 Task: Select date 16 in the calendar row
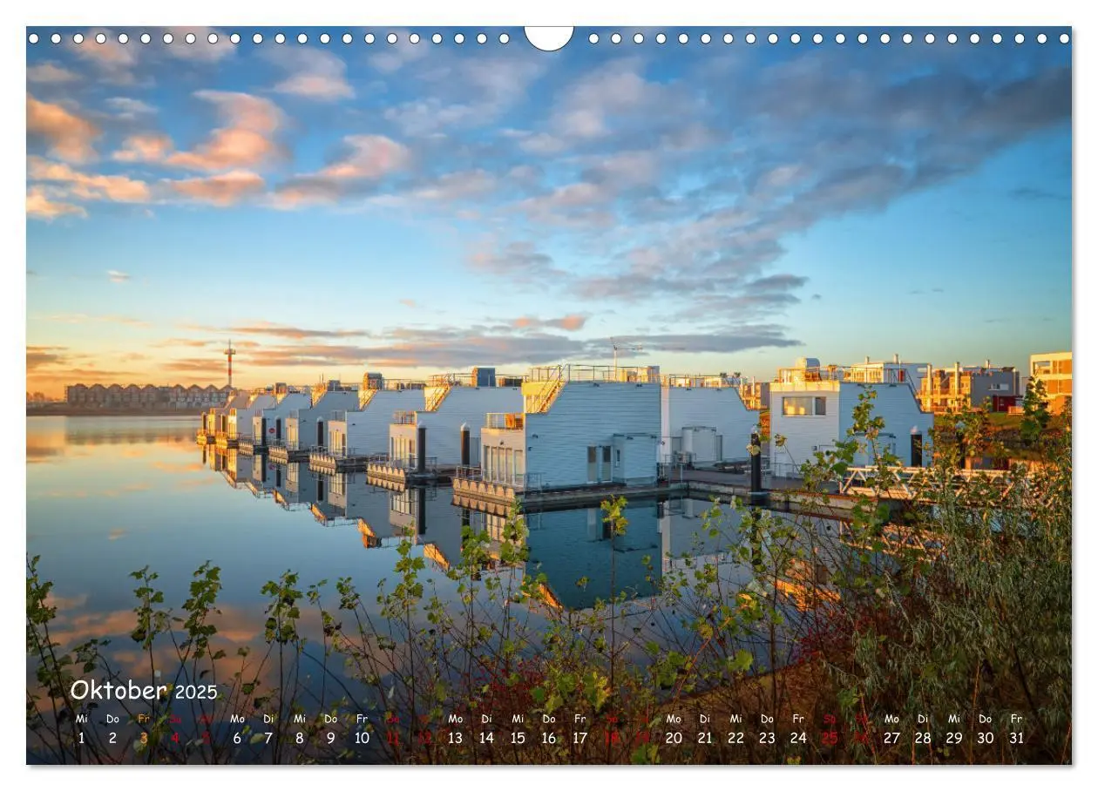click(548, 738)
